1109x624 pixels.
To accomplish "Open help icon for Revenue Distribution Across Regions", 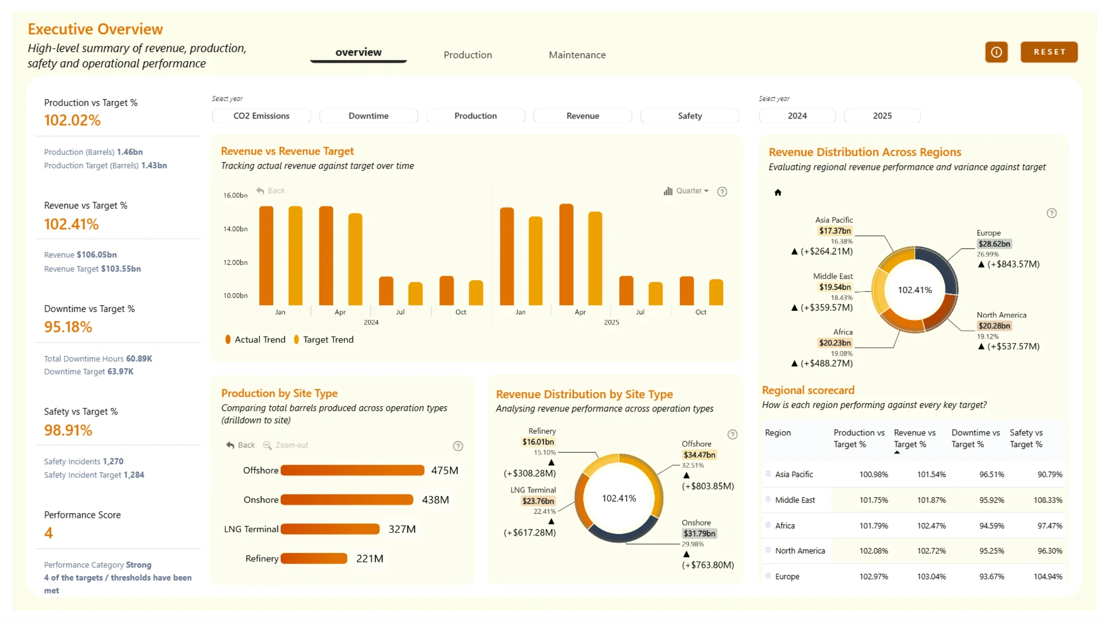I will point(1052,213).
